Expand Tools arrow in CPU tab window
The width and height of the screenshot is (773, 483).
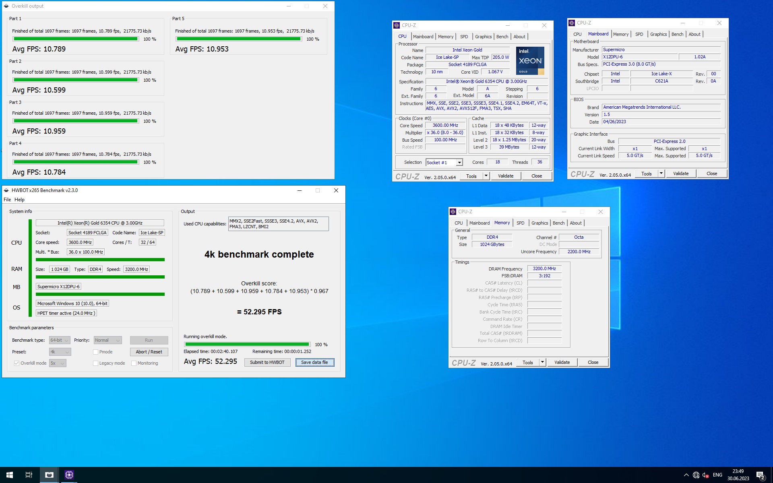pyautogui.click(x=486, y=176)
